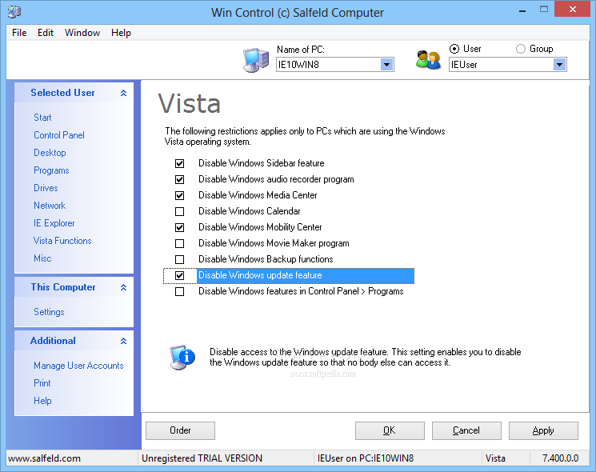Open the Name of PC dropdown arrow

pos(386,65)
